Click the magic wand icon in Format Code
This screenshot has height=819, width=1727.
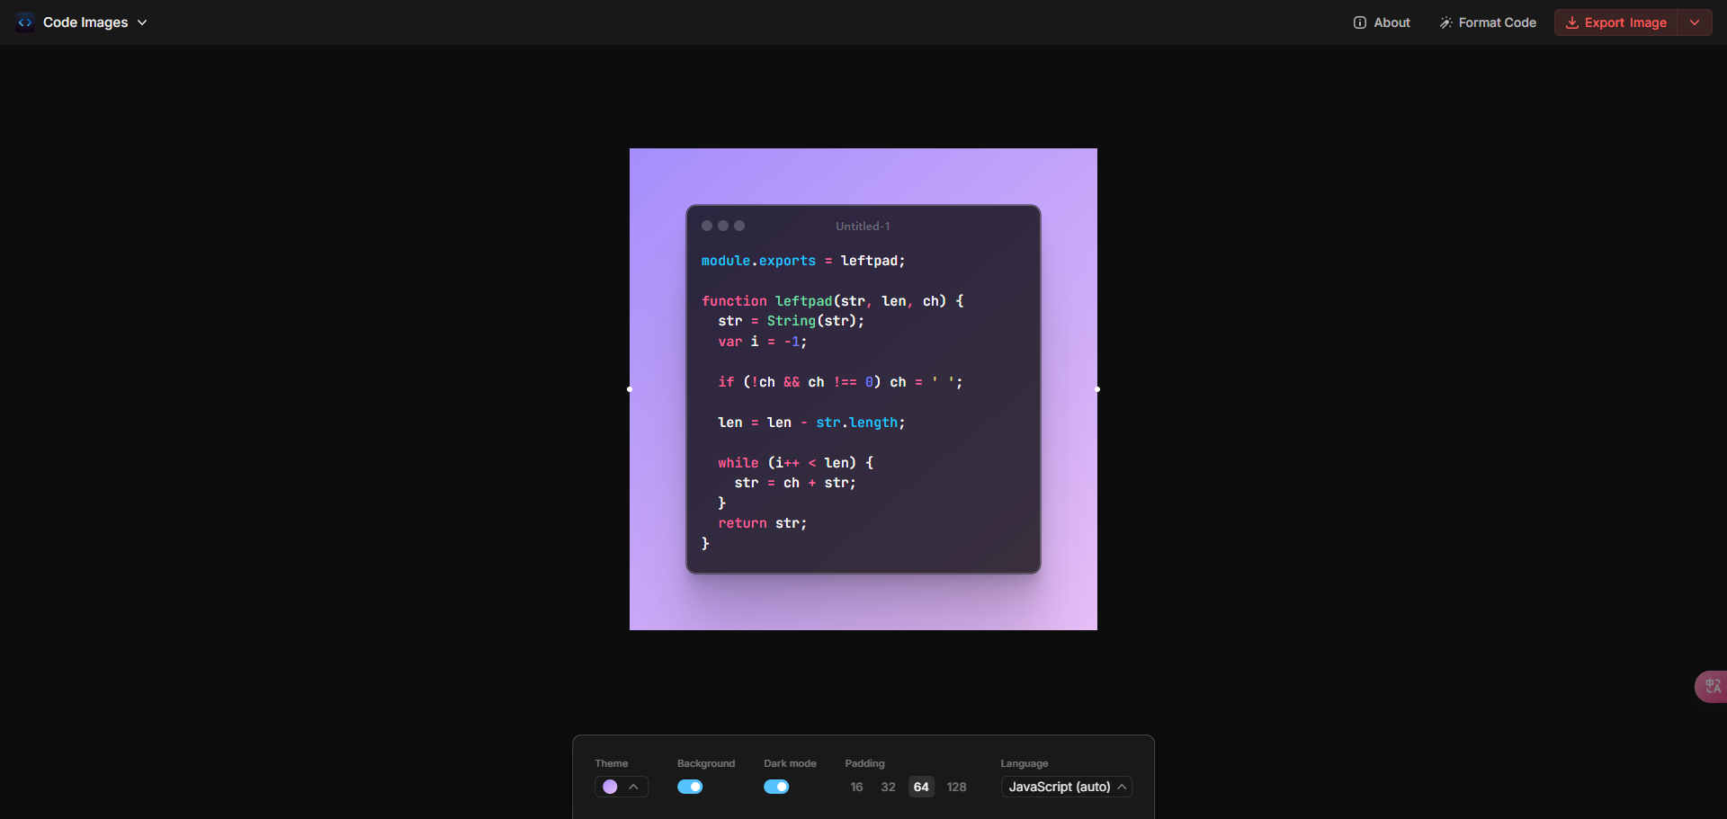click(1446, 22)
